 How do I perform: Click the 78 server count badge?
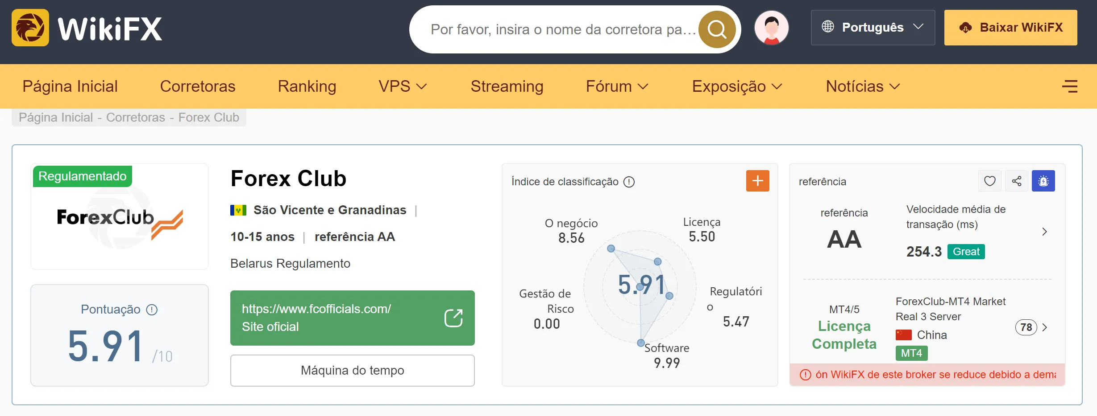pyautogui.click(x=1026, y=327)
